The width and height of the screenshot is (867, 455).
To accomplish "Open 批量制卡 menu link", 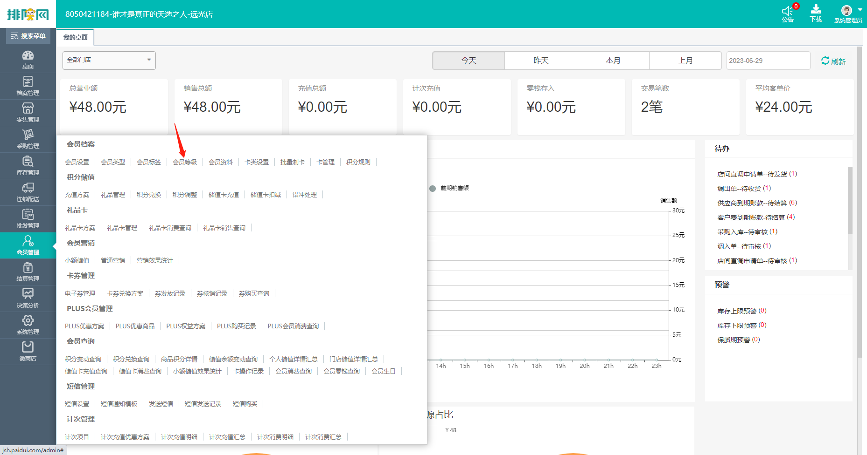I will [x=293, y=162].
